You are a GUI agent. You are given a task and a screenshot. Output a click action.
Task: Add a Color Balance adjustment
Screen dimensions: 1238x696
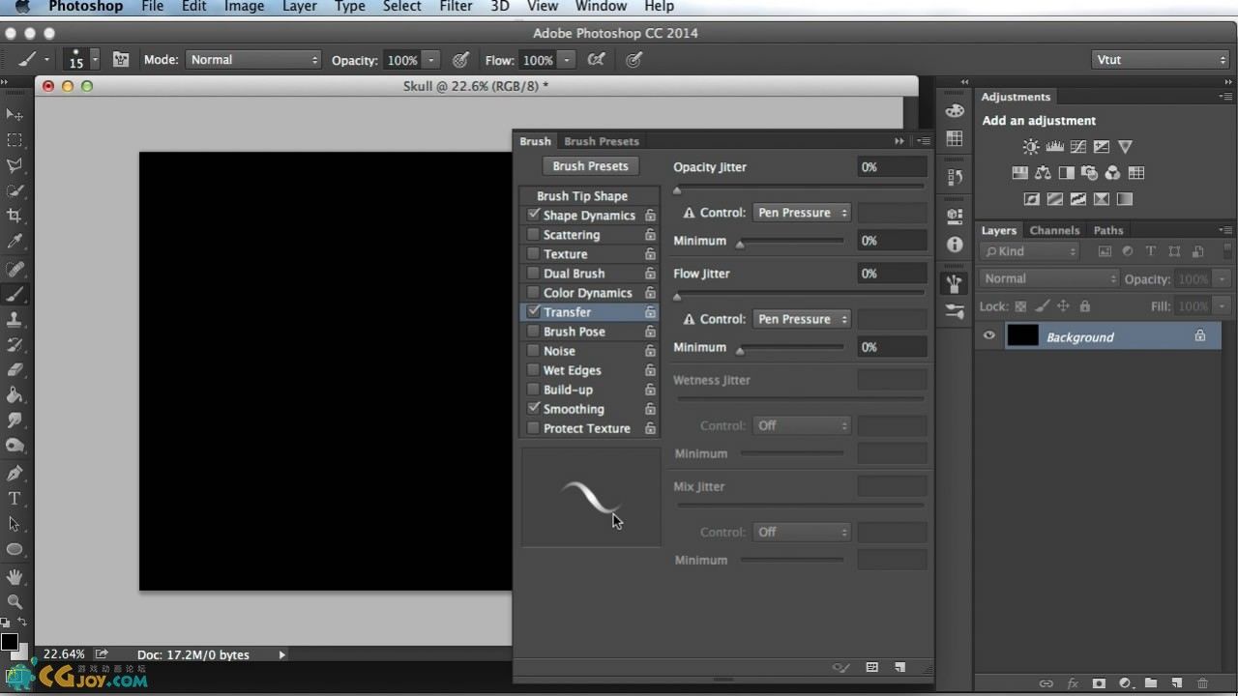pos(1043,173)
